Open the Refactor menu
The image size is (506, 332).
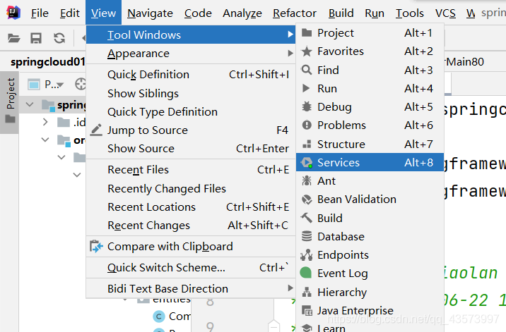pos(295,13)
